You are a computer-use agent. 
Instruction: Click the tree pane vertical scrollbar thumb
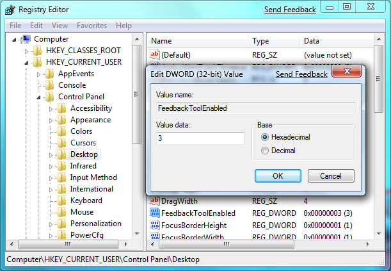pos(136,94)
